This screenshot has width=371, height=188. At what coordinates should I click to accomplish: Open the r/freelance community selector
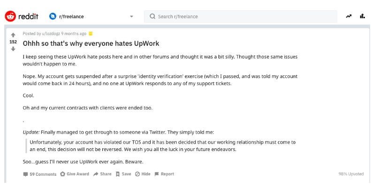91,16
